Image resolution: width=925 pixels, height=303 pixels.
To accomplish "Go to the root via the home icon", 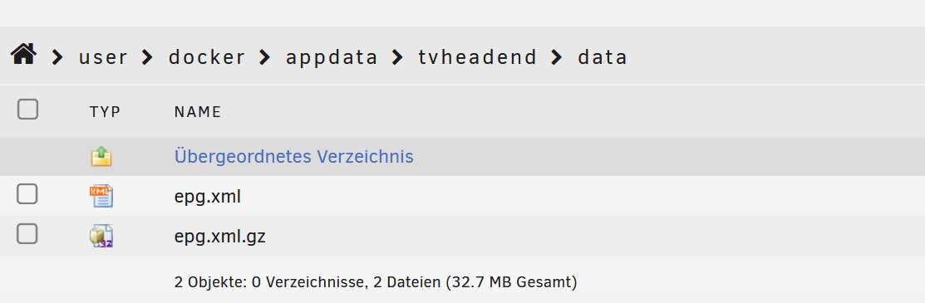I will click(x=23, y=55).
